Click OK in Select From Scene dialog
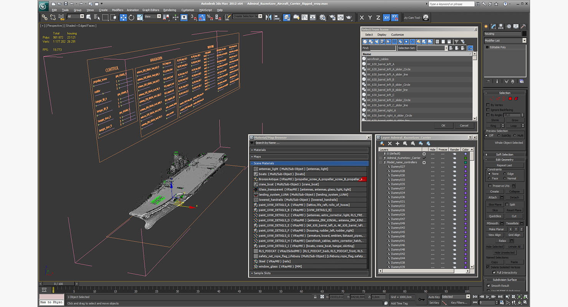 [443, 125]
